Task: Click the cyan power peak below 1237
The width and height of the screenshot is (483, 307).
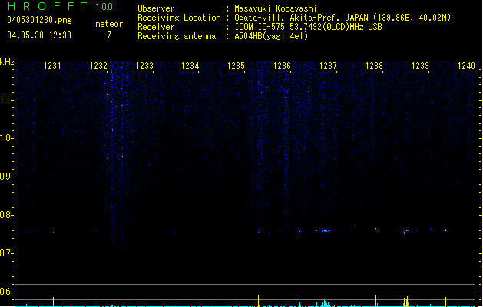Action: 326,304
